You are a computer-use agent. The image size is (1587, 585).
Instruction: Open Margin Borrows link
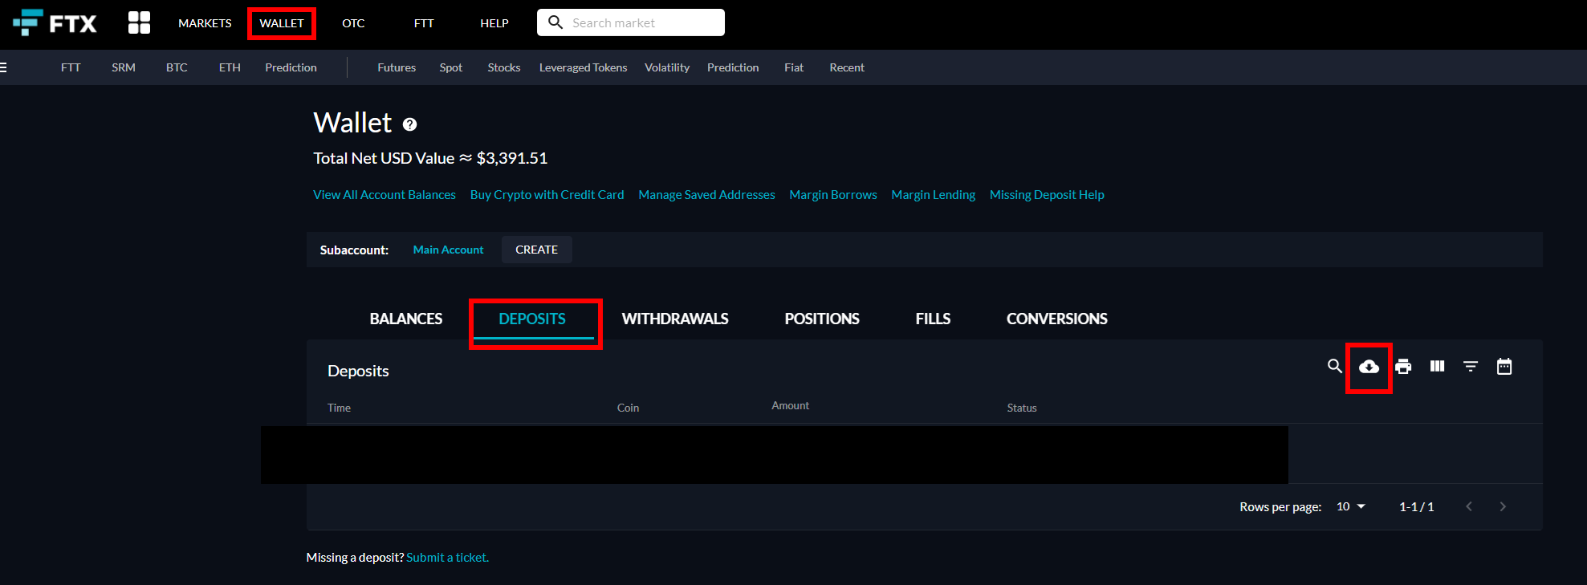coord(833,195)
